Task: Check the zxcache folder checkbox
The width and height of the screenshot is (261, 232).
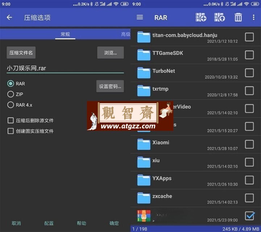Action: [x=249, y=198]
